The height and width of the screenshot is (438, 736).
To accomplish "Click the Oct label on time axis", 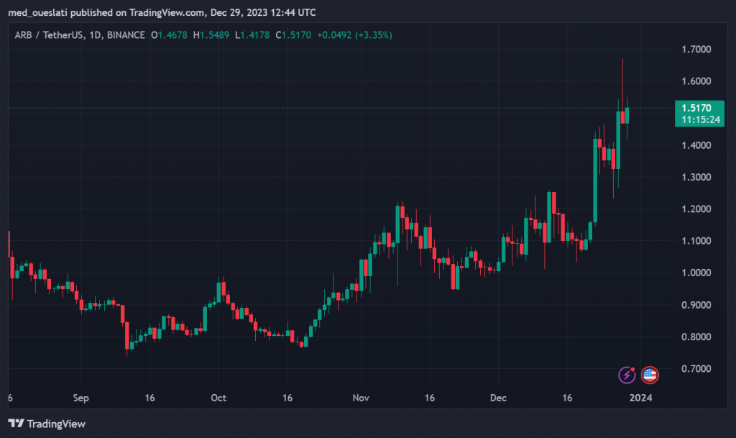I will coord(218,398).
